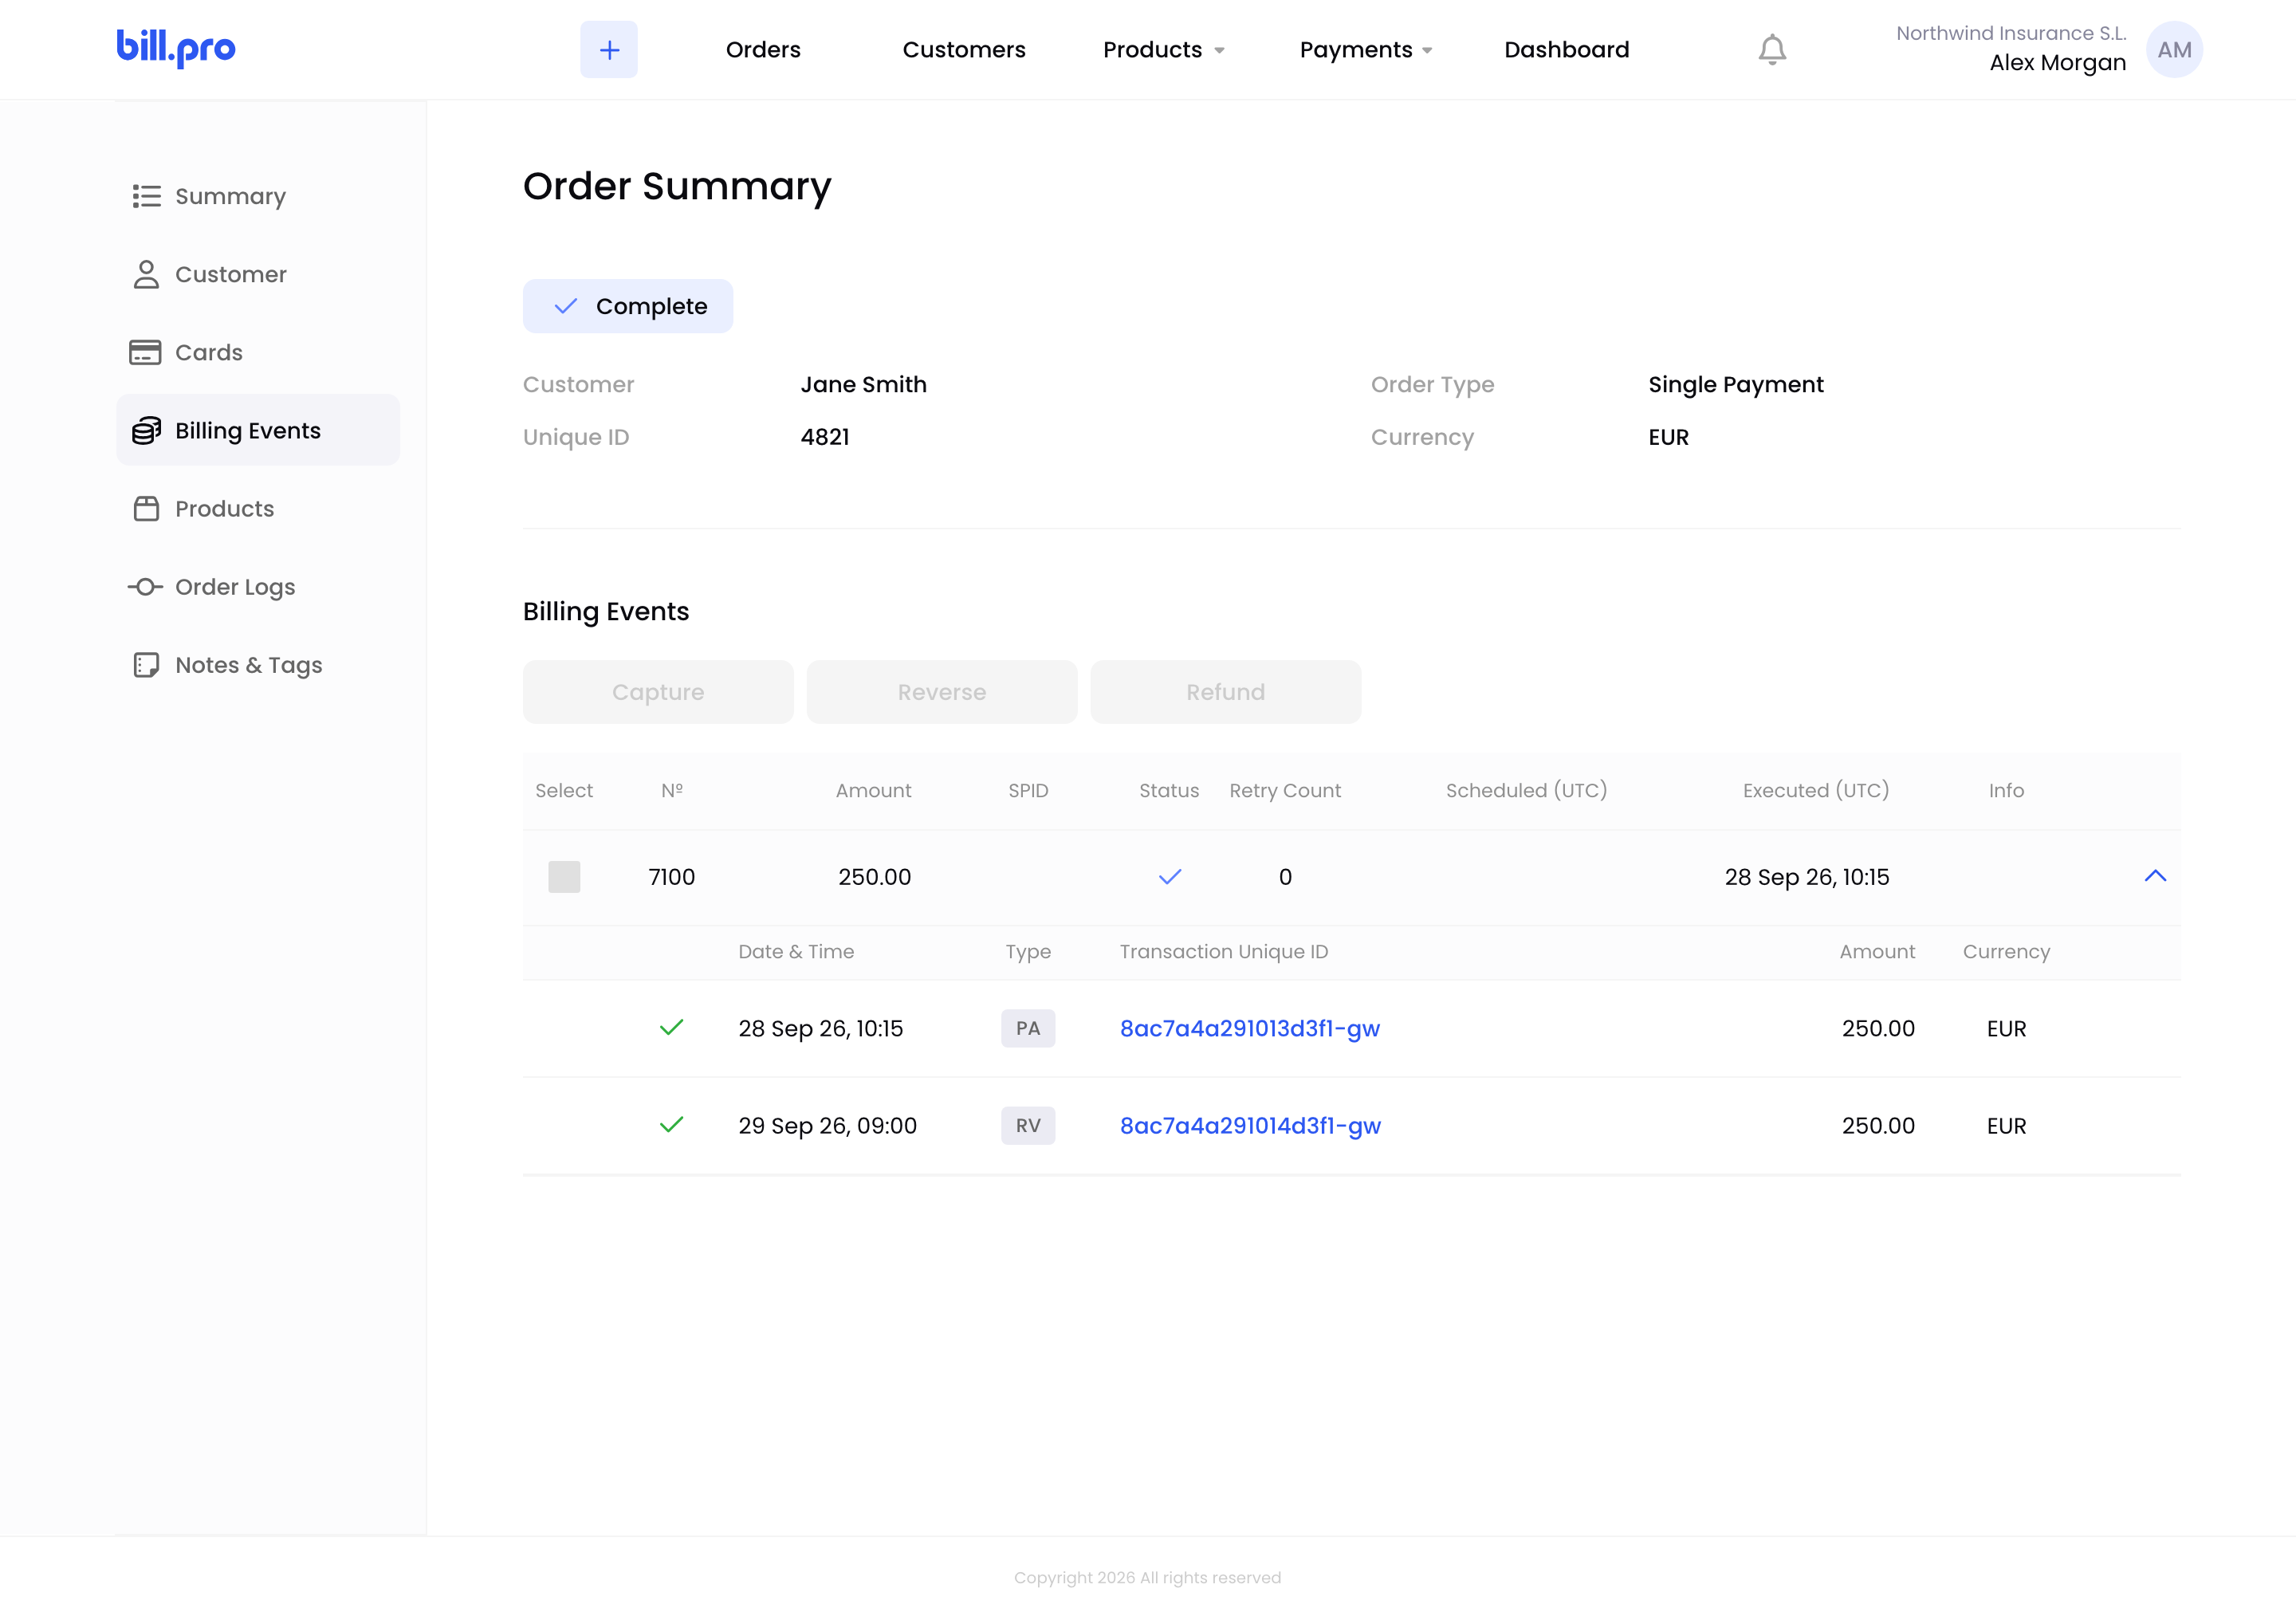Go to Customers in the top navigation

coord(964,49)
